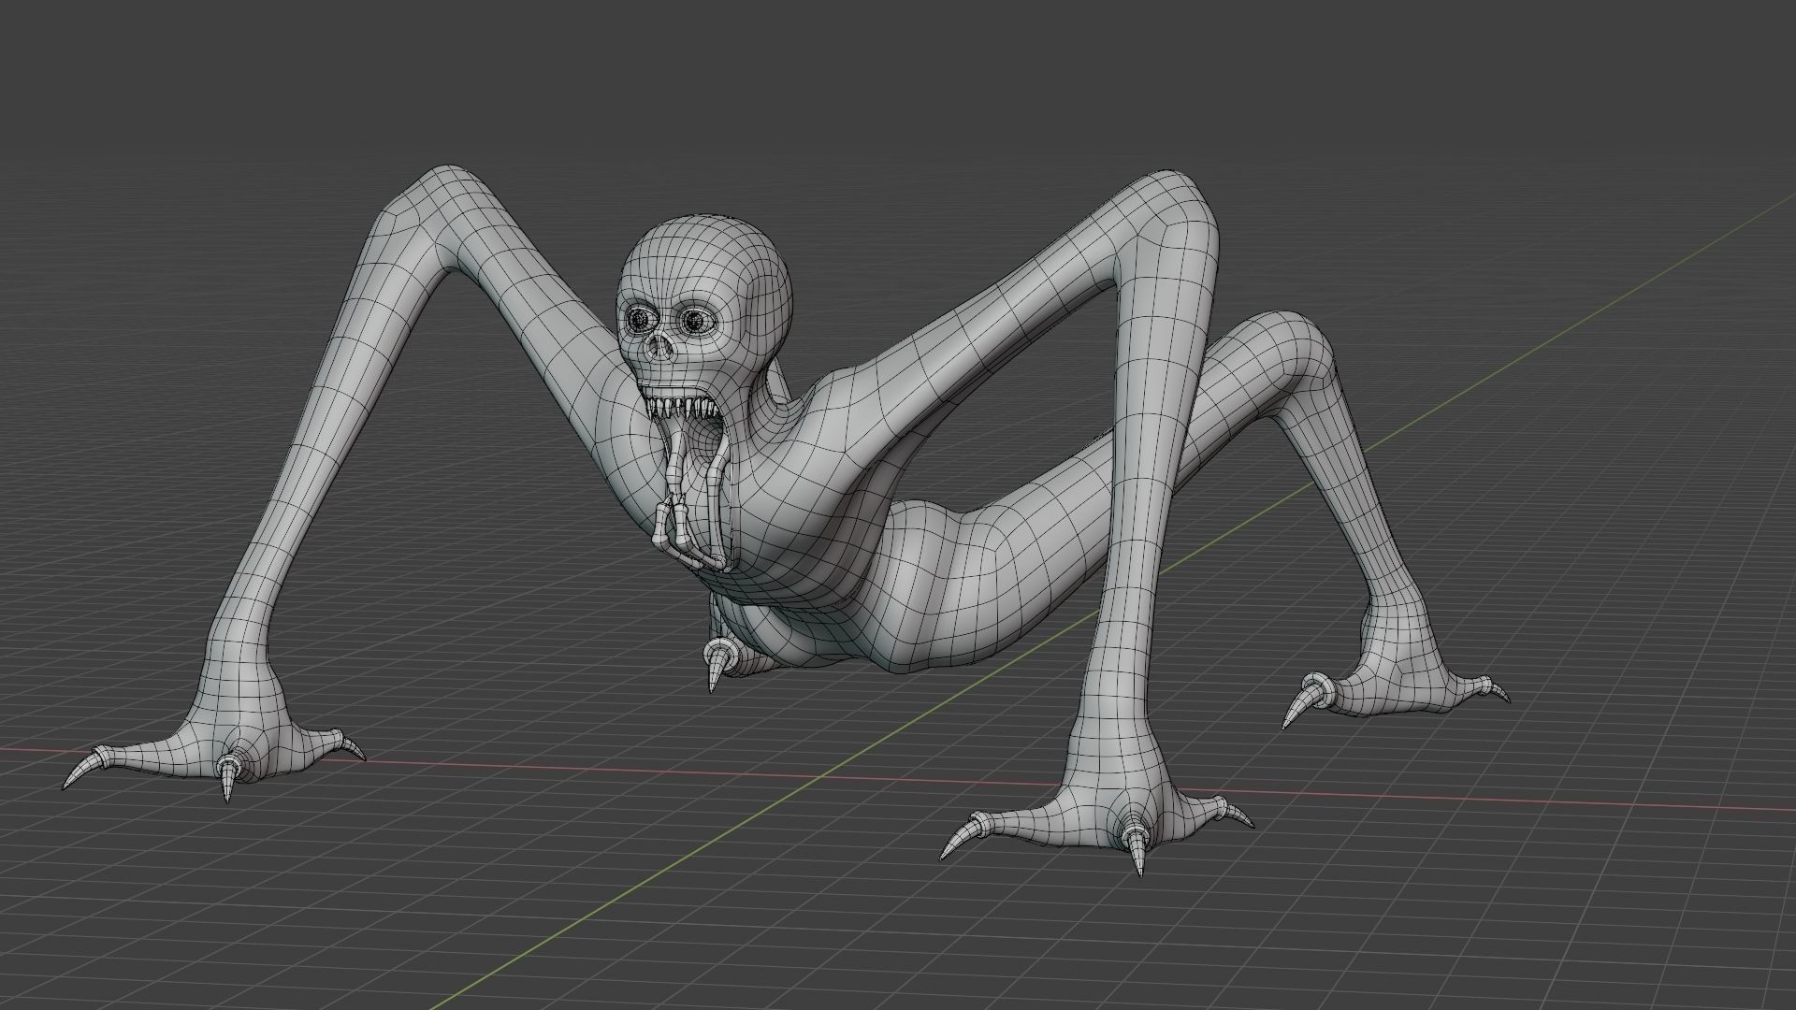Screen dimensions: 1796x1010
Task: Click the creature's right eyeball
Action: coord(642,320)
